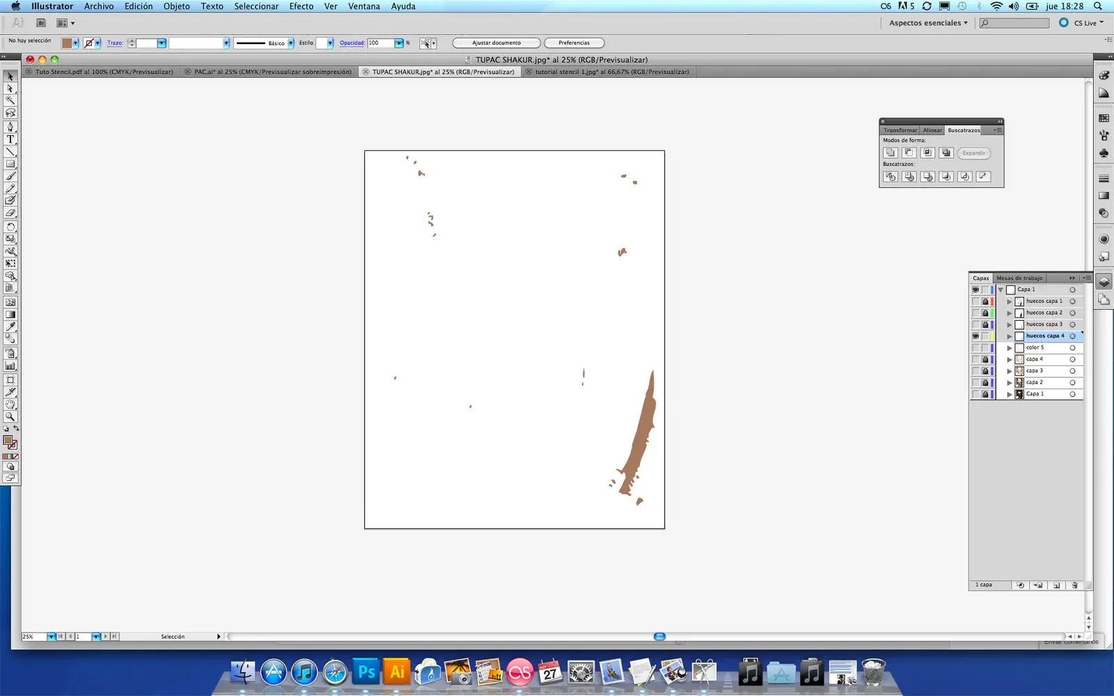Open the Efecto menu
The image size is (1114, 696).
pyautogui.click(x=301, y=6)
